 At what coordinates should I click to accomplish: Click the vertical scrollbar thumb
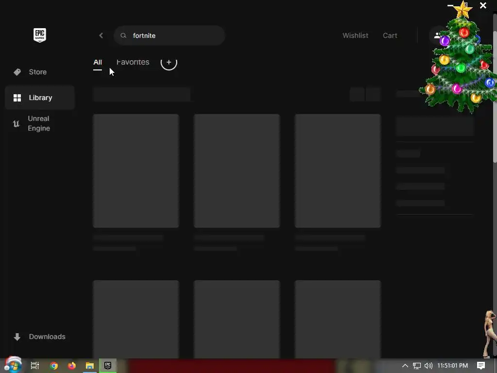(495, 97)
